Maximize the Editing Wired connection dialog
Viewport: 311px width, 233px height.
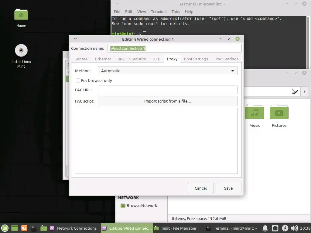tap(229, 39)
